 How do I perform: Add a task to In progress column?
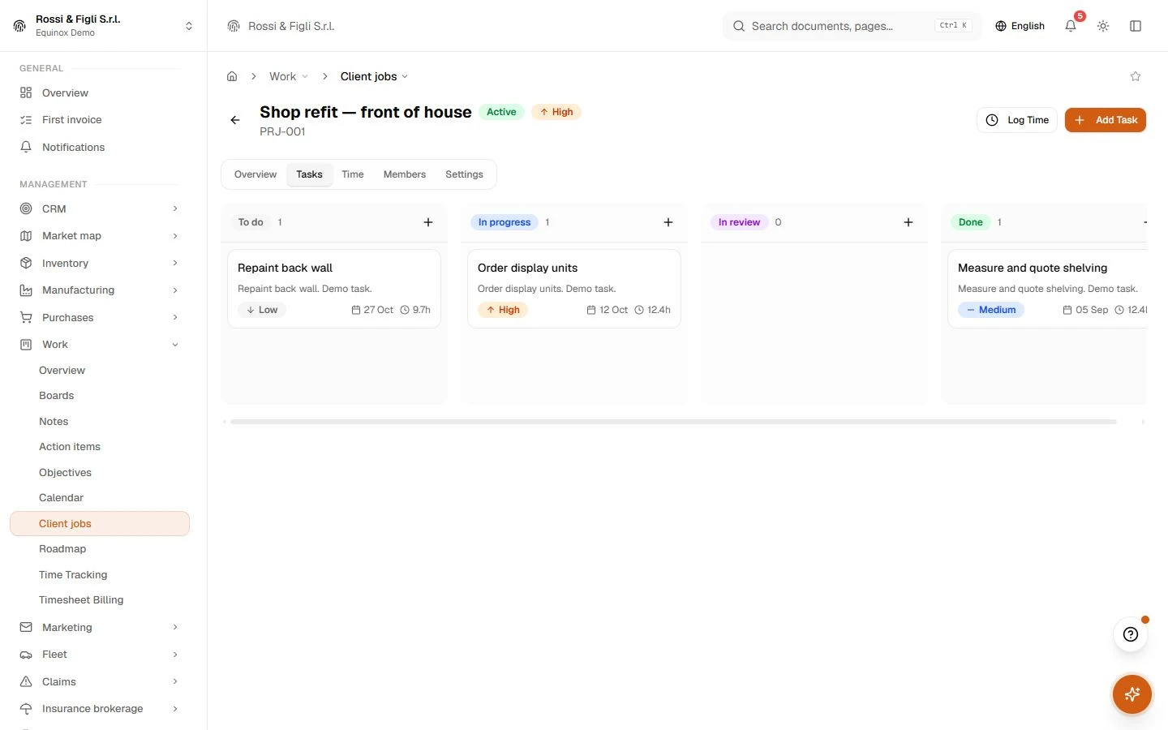tap(668, 222)
